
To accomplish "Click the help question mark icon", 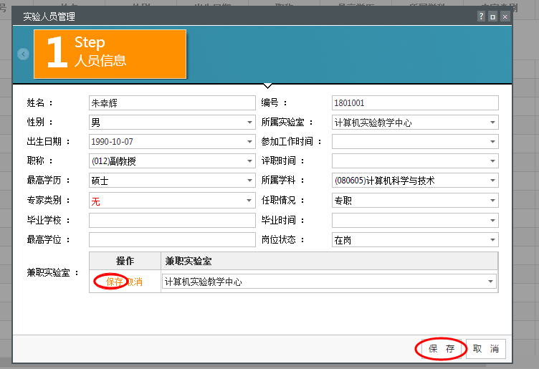I will coord(482,16).
